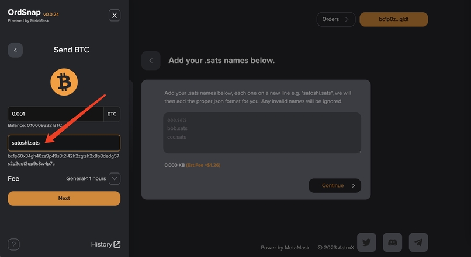Click the Balance: 0.10009322 BTC text
471x257 pixels.
coord(35,125)
